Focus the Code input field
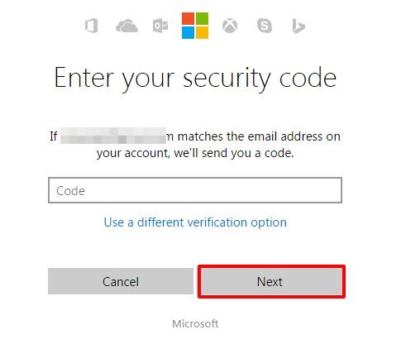This screenshot has height=344, width=406. [195, 190]
